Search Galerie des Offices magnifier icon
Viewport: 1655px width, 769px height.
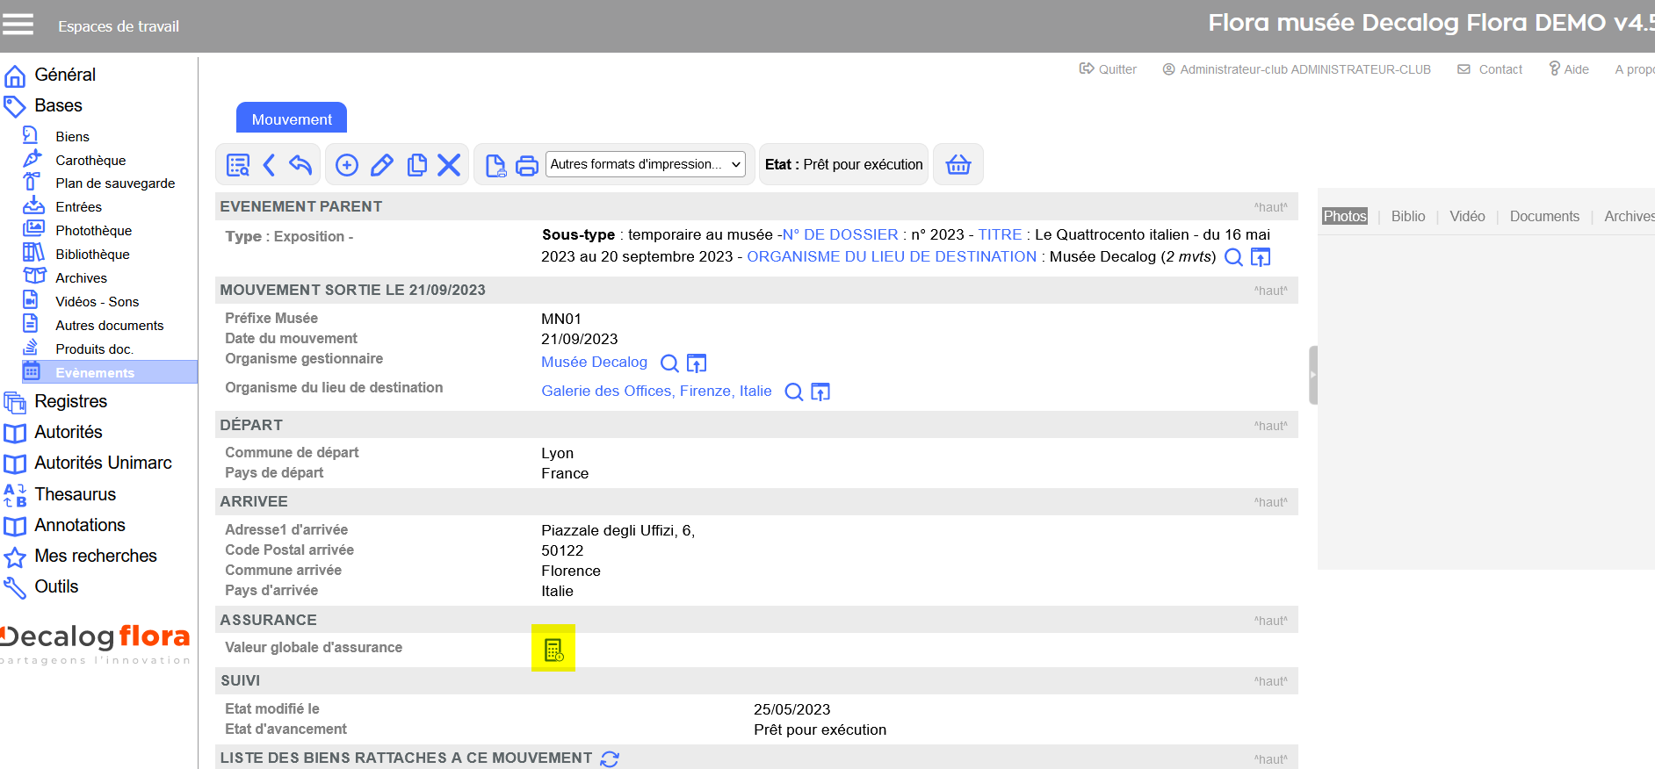coord(794,392)
